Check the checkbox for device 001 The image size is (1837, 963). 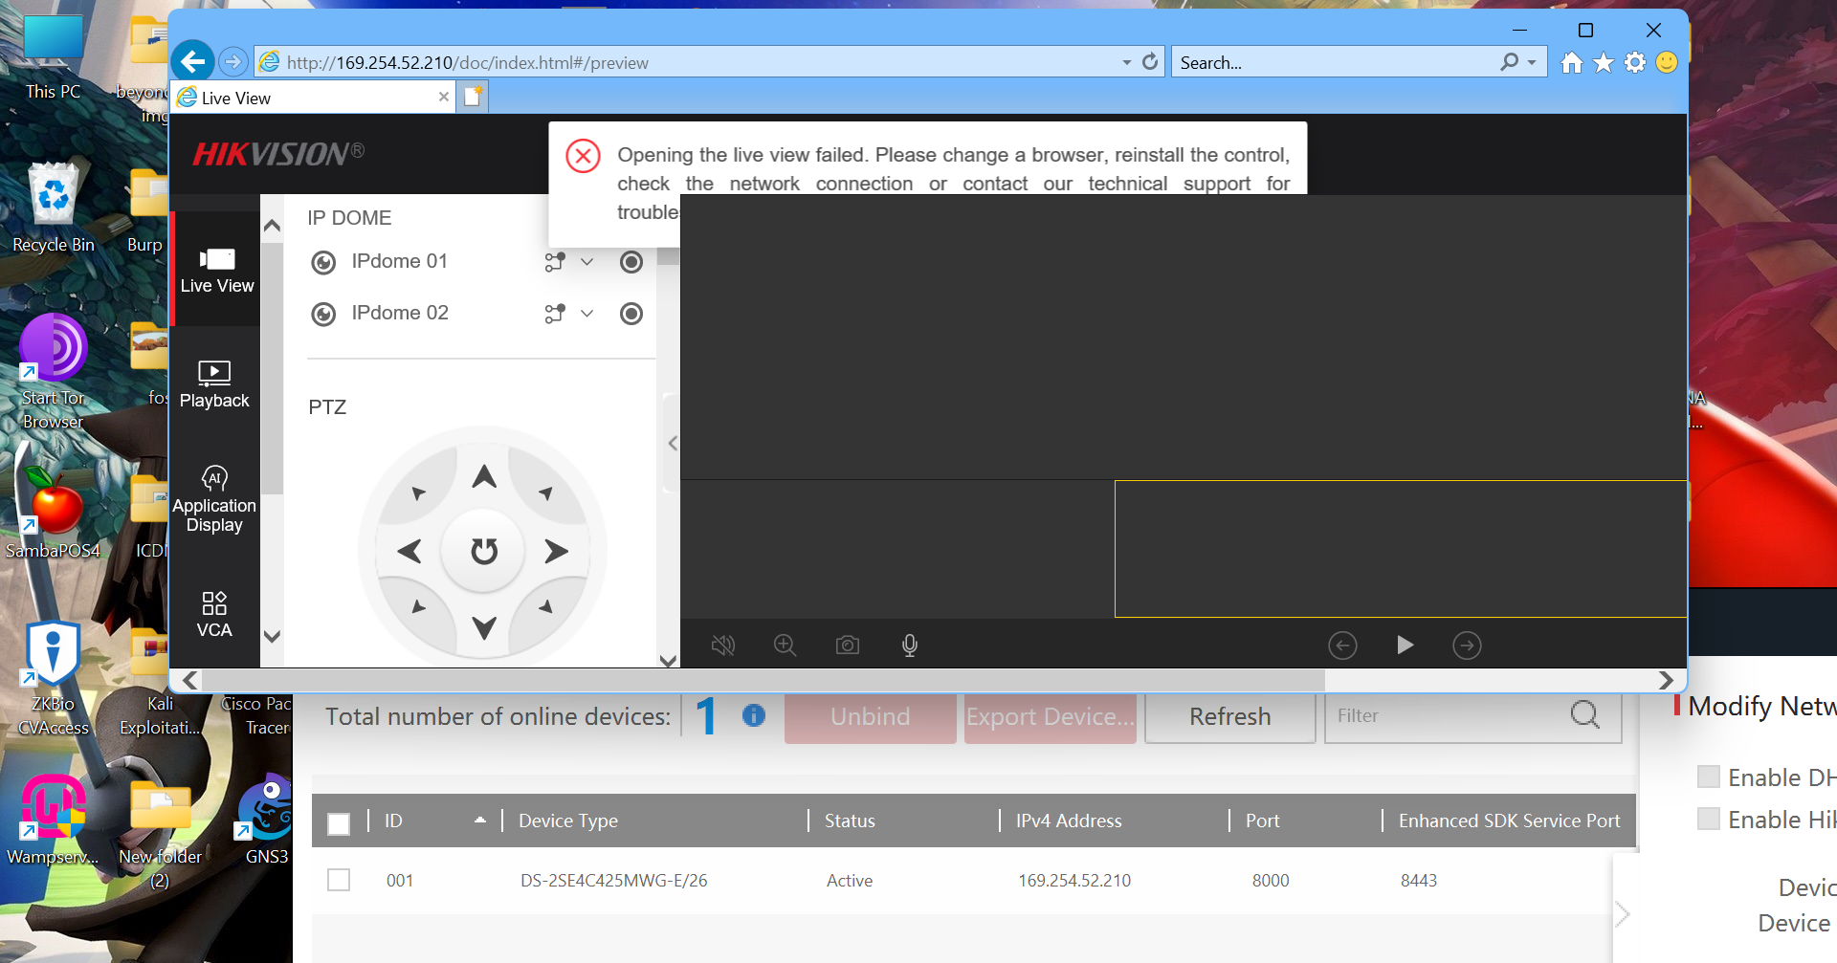pyautogui.click(x=339, y=879)
